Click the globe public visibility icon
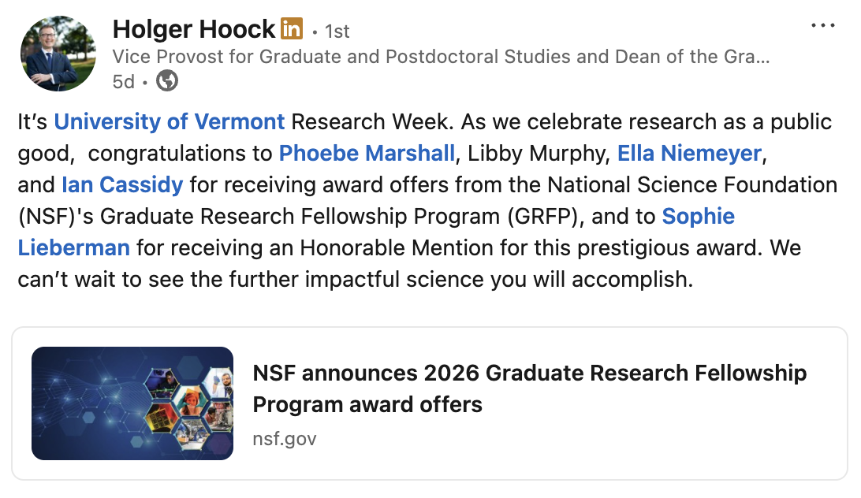The width and height of the screenshot is (861, 498). click(x=166, y=80)
